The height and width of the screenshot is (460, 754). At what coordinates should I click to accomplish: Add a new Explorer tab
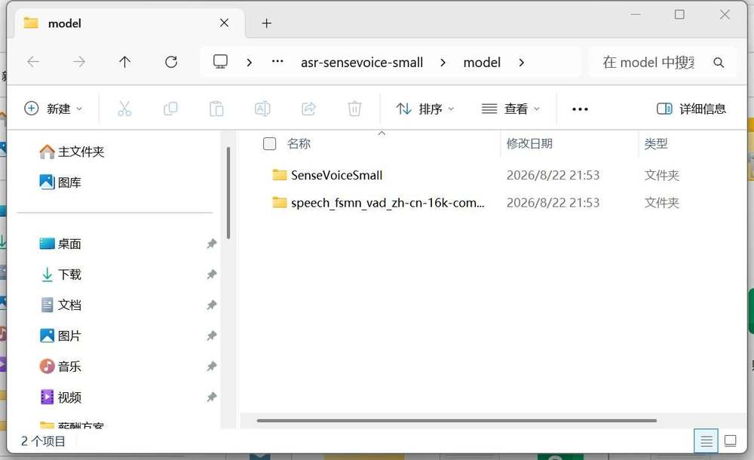267,23
